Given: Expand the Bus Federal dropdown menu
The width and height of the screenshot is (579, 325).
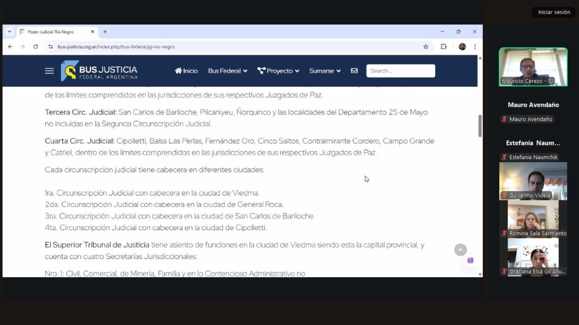Looking at the screenshot, I should pos(227,71).
